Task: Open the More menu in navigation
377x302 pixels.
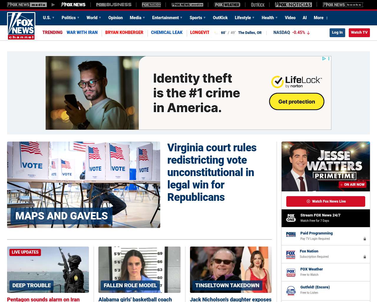Action: coord(321,18)
